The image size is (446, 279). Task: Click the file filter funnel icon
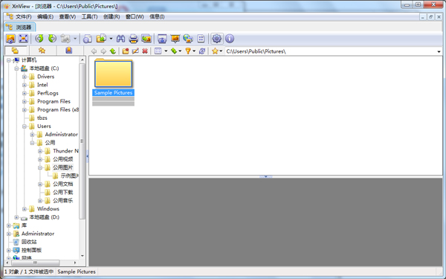pyautogui.click(x=188, y=51)
